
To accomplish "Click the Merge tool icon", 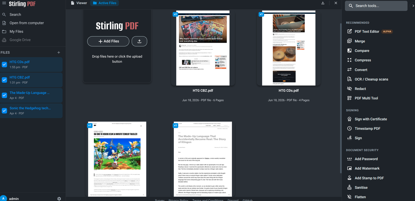I will point(349,41).
